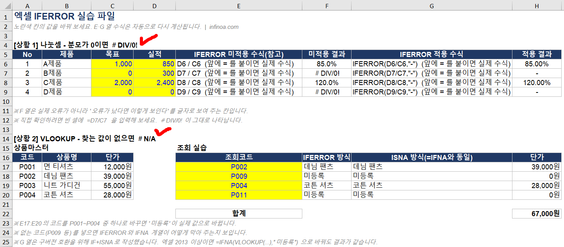Click the 'C제품' product cell

click(x=66, y=82)
